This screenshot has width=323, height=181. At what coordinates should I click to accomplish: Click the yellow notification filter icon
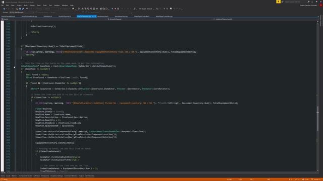pos(278,2)
